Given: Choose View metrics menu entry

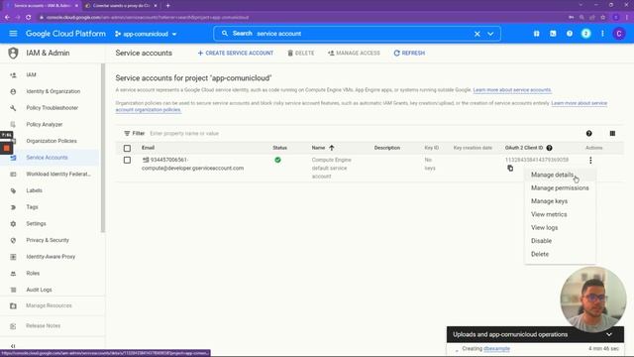Looking at the screenshot, I should (549, 214).
